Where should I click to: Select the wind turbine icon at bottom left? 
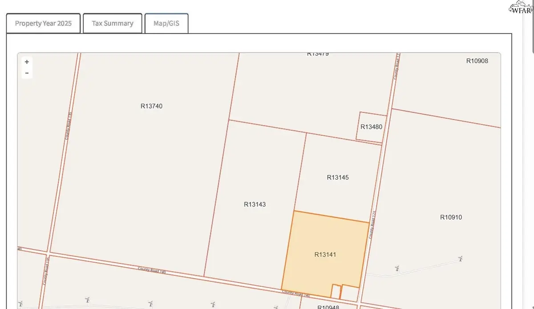[87, 299]
